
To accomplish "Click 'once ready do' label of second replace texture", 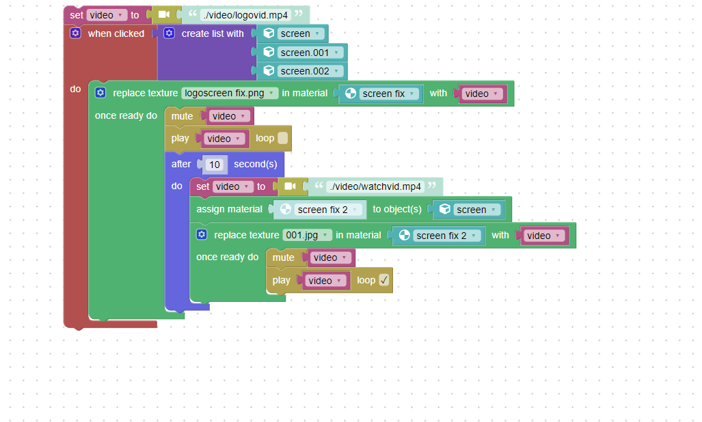I will pos(228,257).
